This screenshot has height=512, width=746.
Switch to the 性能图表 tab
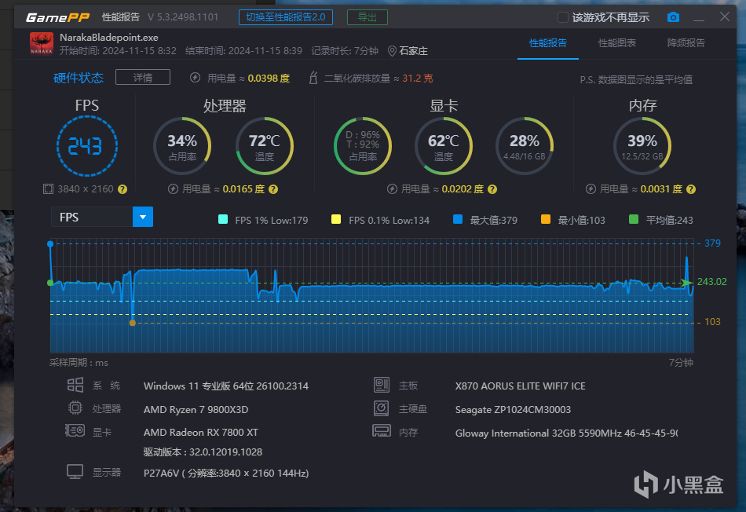coord(617,43)
